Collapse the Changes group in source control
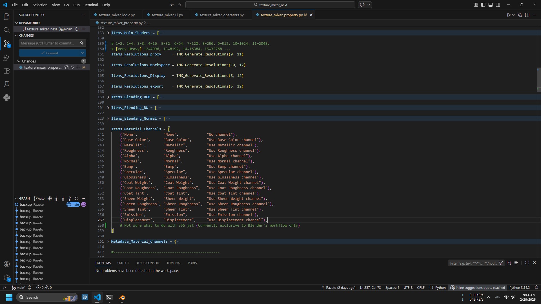This screenshot has width=541, height=304. point(19,61)
